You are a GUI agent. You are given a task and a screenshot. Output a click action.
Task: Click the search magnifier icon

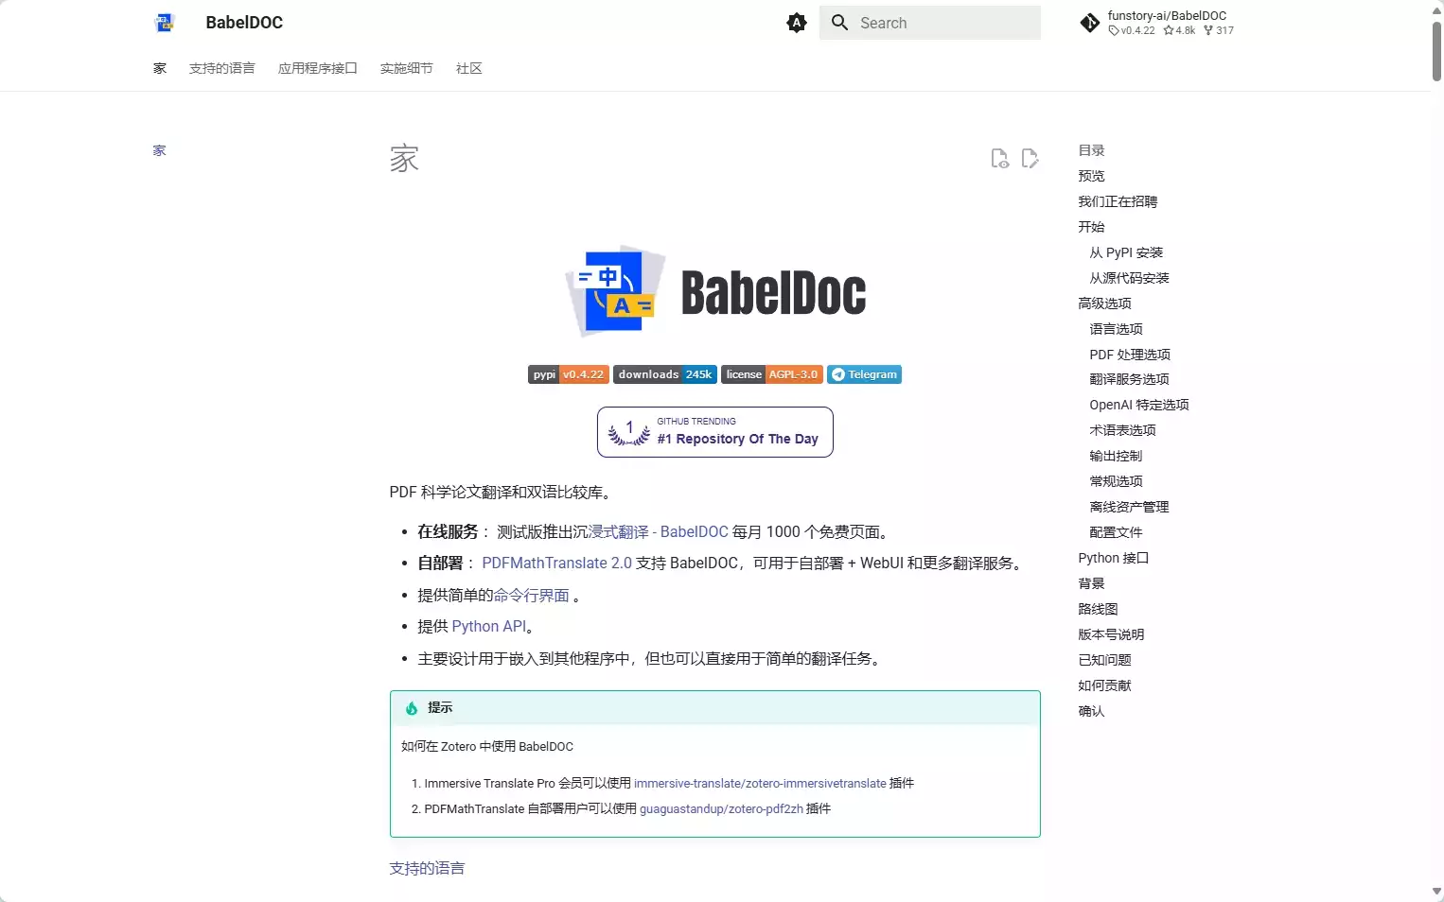click(839, 23)
